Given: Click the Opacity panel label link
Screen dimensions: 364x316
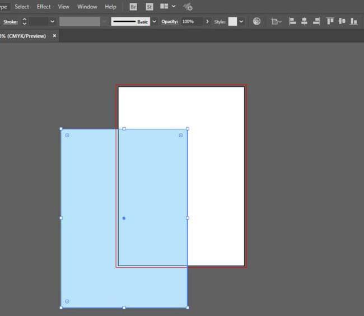Looking at the screenshot, I should pos(169,21).
